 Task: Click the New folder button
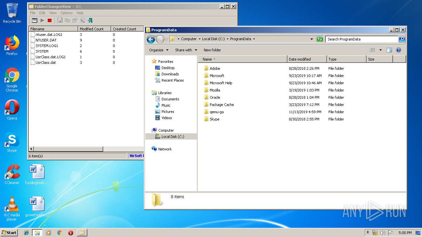click(212, 50)
